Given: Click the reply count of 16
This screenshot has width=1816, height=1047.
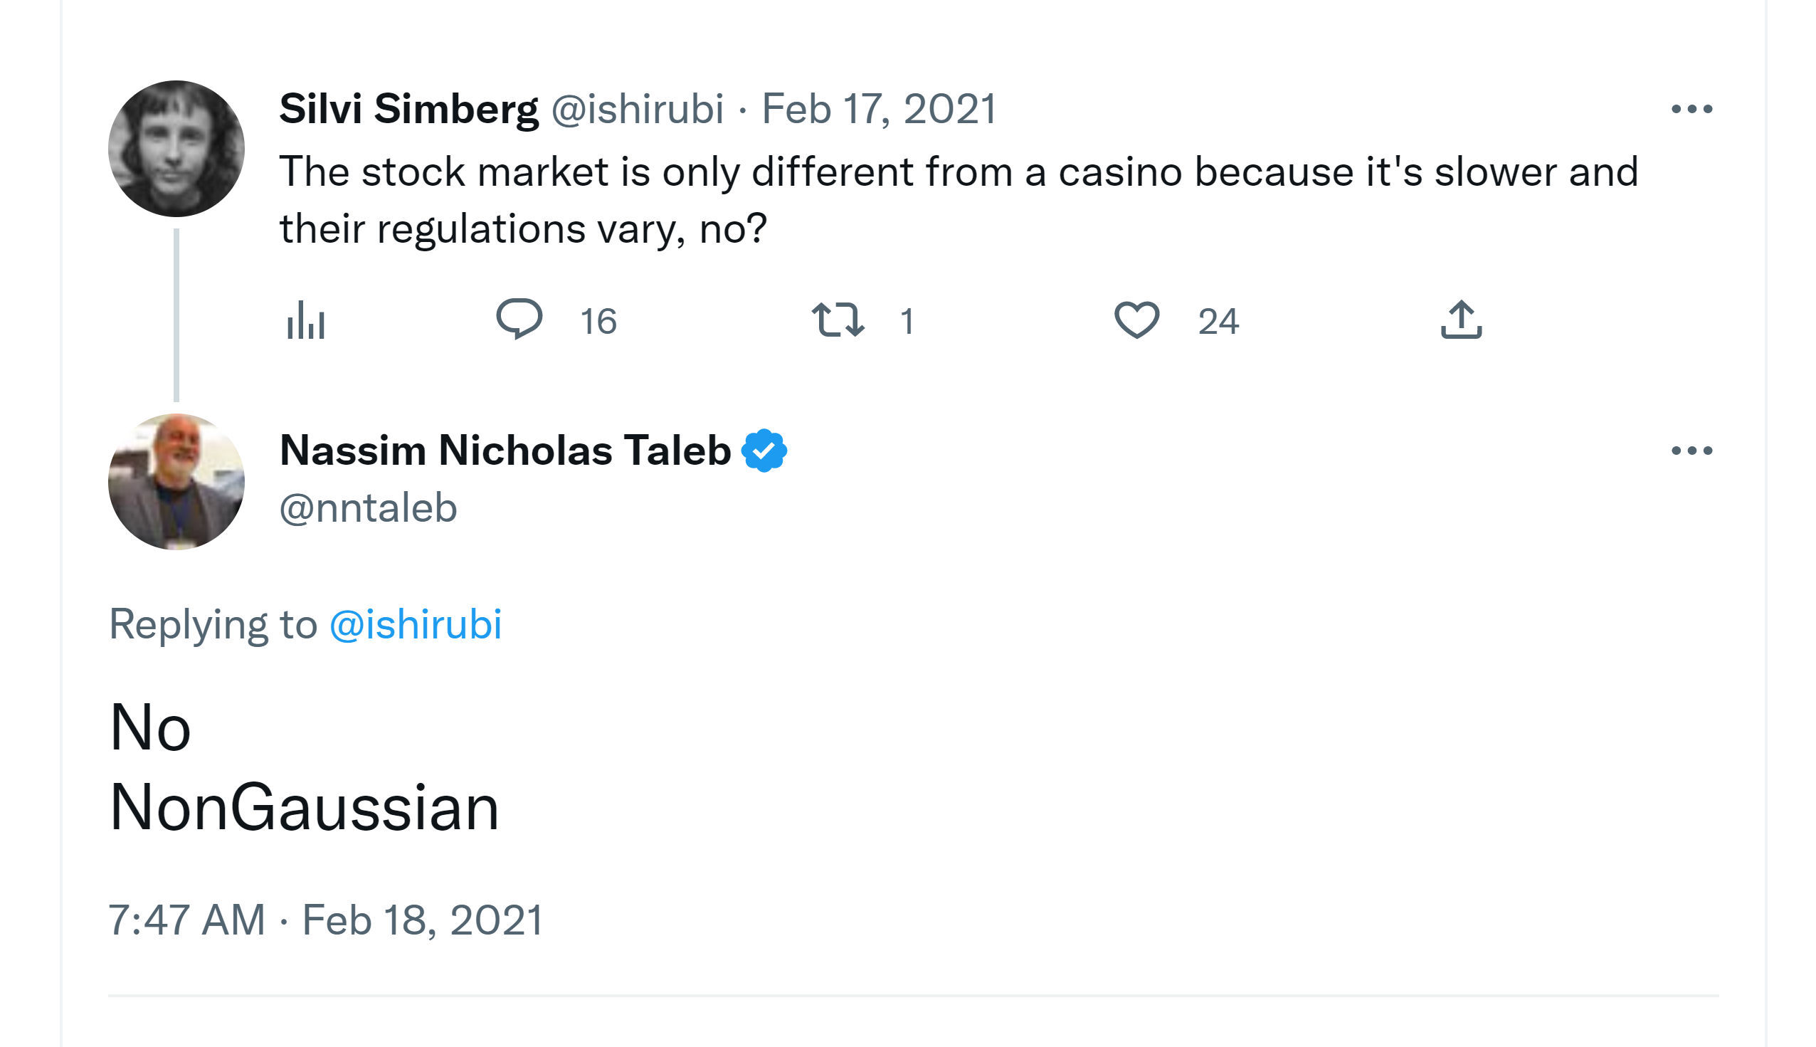Looking at the screenshot, I should (x=598, y=322).
